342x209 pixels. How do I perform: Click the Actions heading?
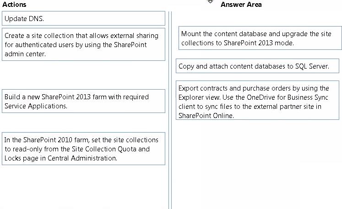pyautogui.click(x=14, y=5)
